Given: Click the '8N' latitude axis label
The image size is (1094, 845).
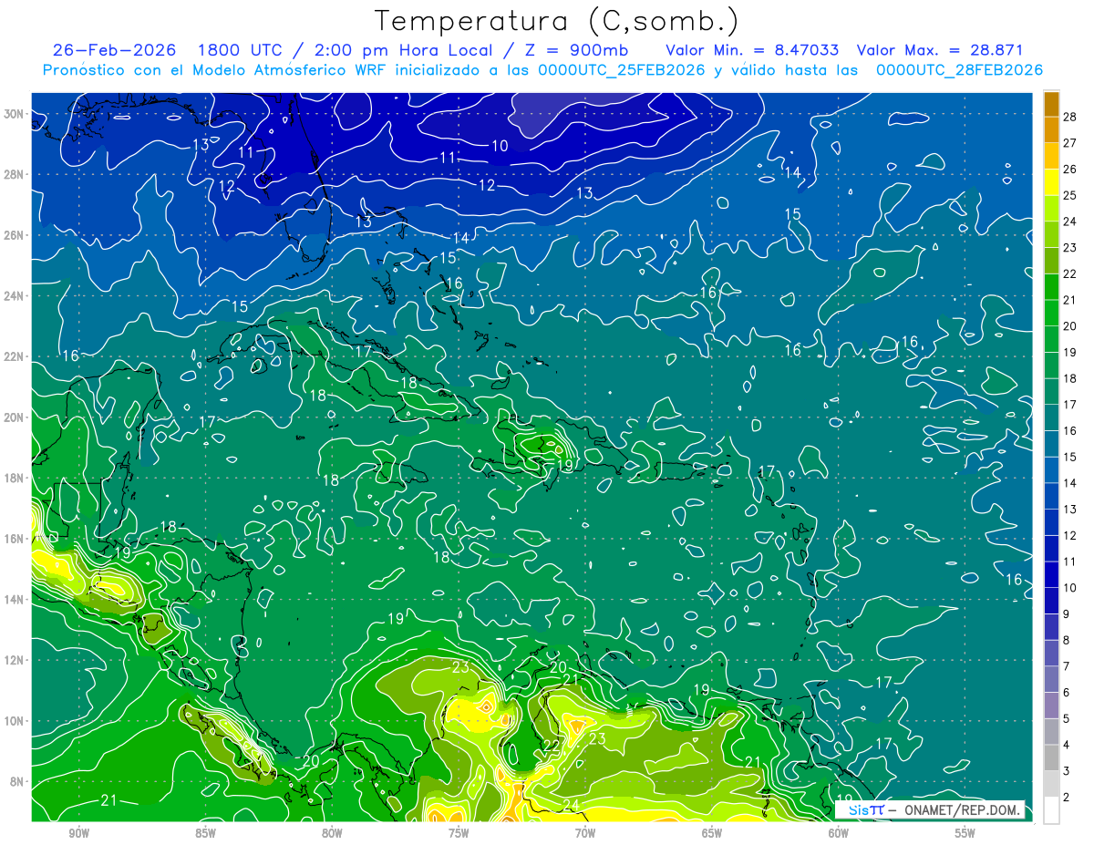Looking at the screenshot, I should click(x=17, y=781).
